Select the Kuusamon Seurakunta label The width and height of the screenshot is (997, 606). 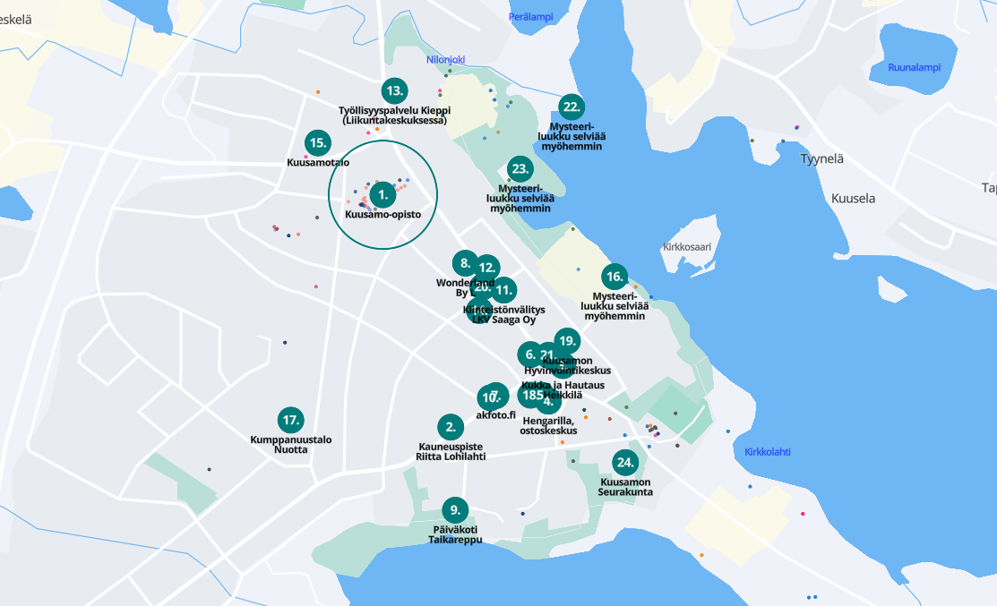pyautogui.click(x=625, y=487)
